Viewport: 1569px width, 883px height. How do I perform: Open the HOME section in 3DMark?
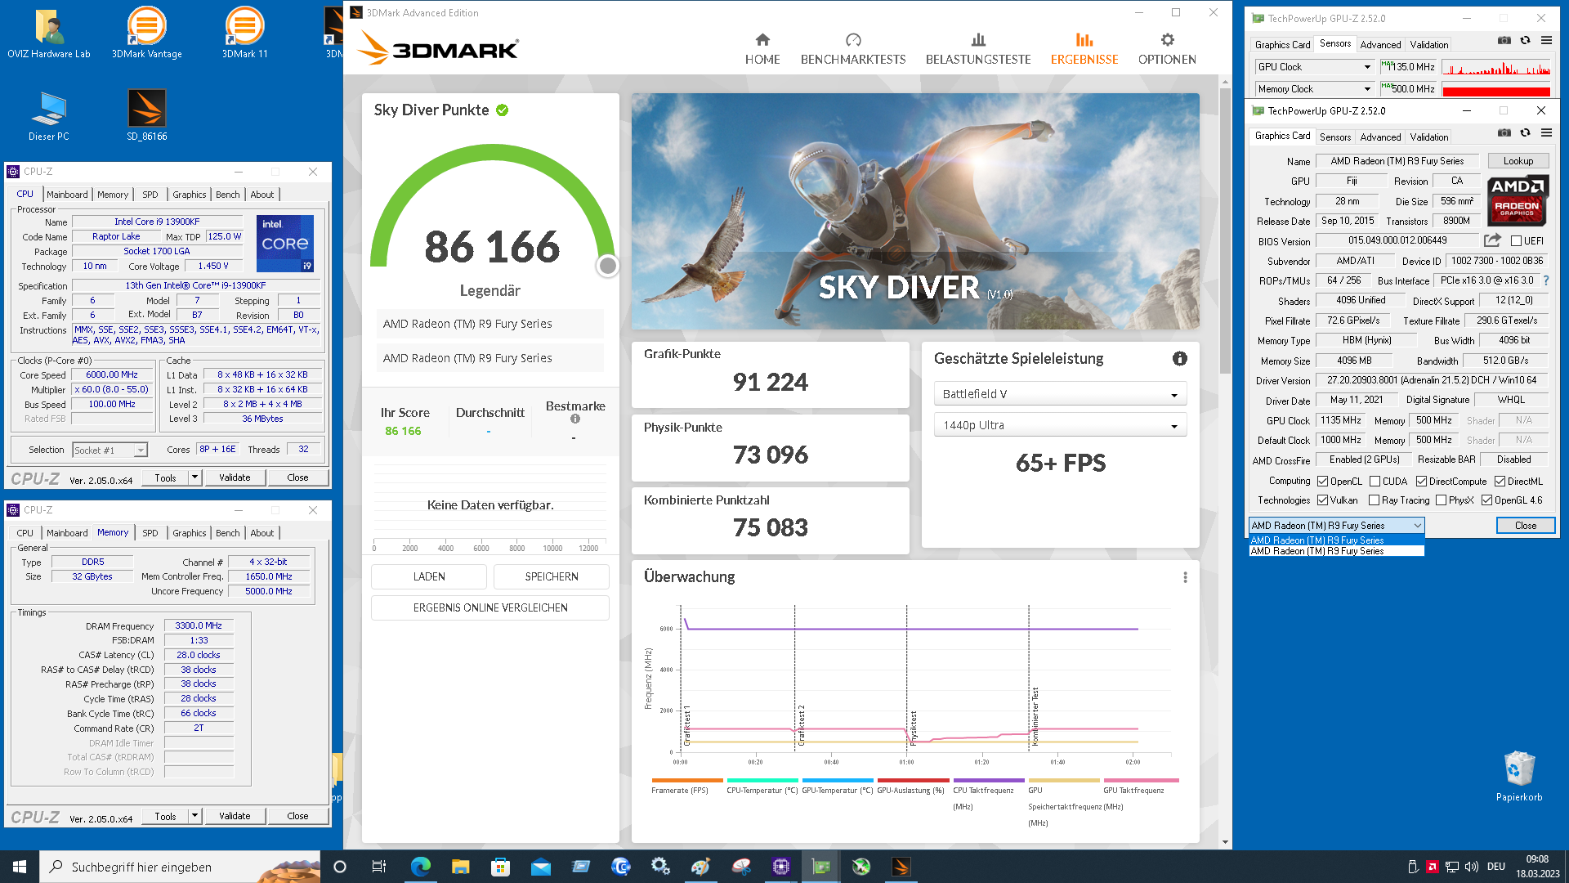click(762, 49)
